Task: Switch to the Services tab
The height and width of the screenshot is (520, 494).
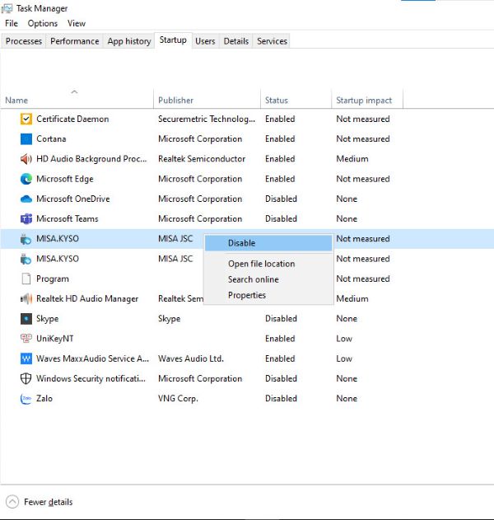Action: point(272,41)
